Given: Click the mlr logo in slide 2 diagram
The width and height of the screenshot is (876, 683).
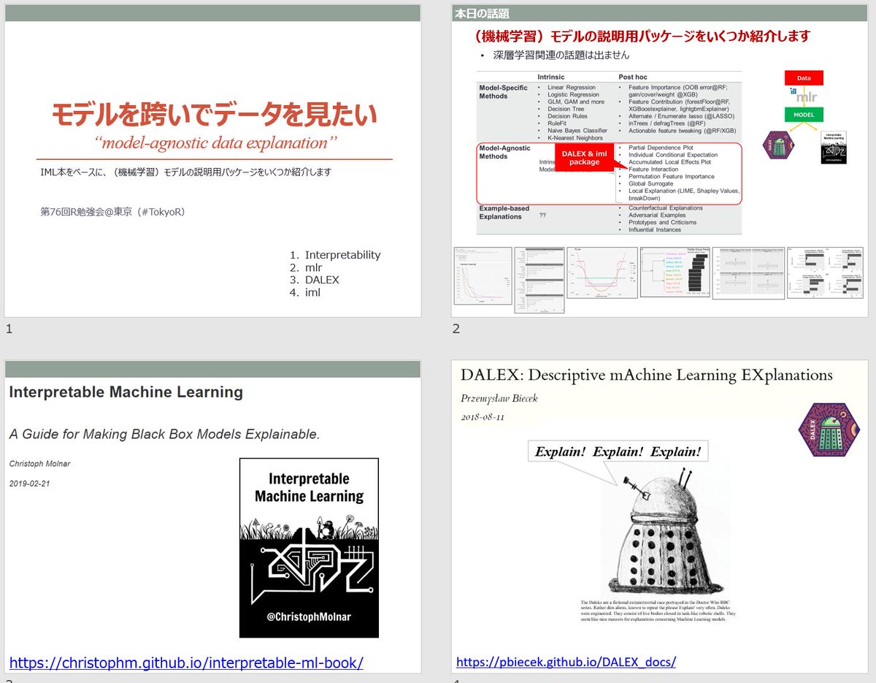Looking at the screenshot, I should 804,96.
